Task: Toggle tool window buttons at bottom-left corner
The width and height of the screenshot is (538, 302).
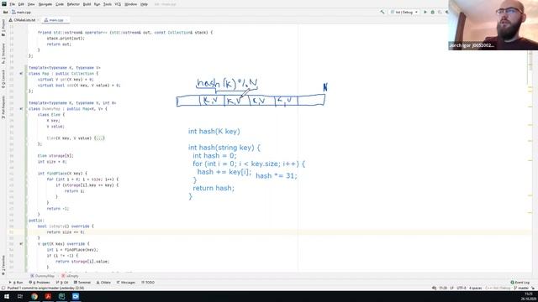Action: pyautogui.click(x=3, y=288)
